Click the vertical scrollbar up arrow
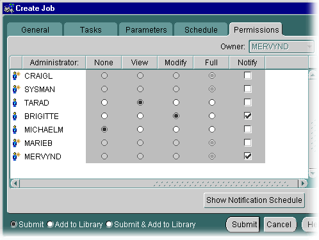Screen dimensions: 319x240 pos(313,75)
